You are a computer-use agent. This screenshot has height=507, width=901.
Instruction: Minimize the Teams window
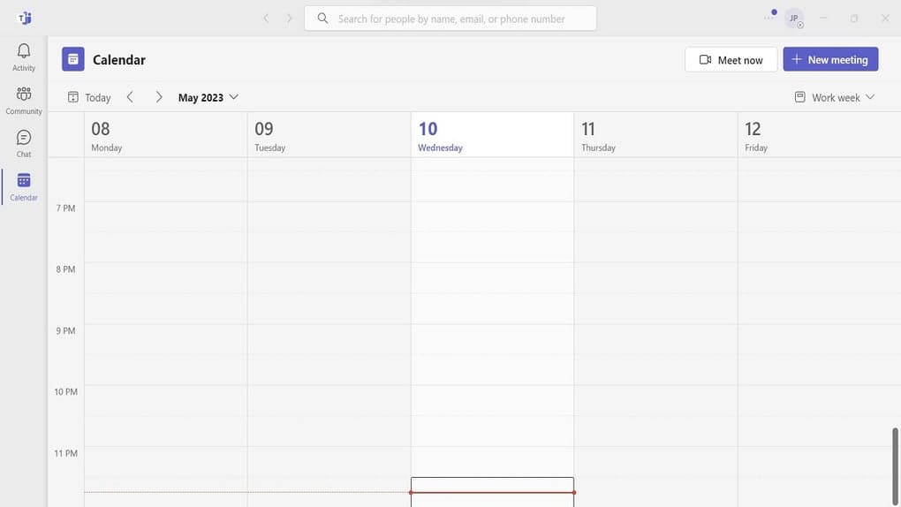point(823,19)
